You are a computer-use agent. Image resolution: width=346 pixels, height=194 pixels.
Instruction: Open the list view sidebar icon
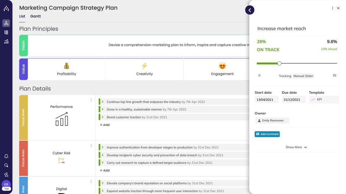click(6, 32)
